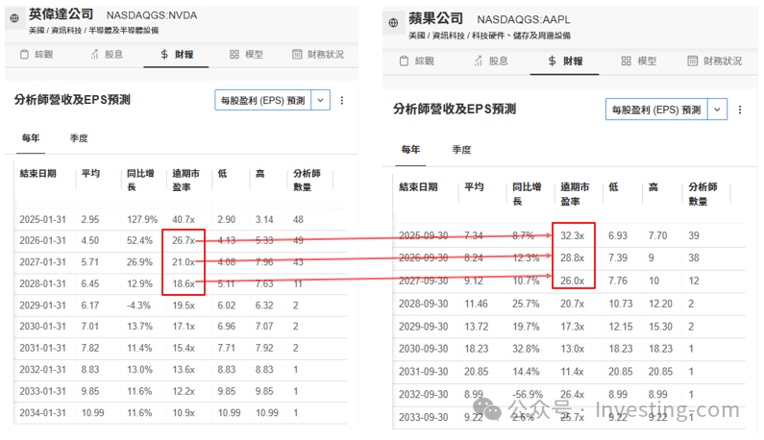The height and width of the screenshot is (440, 764).
Task: Open NVDA 模型 tab
Action: click(x=247, y=54)
